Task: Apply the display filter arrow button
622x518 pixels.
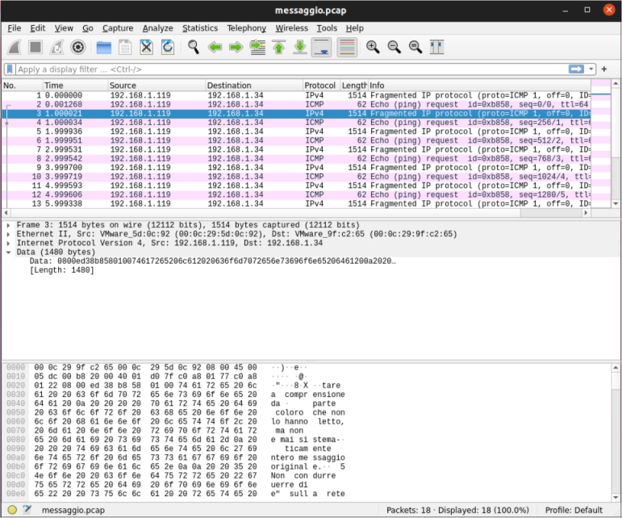Action: click(x=576, y=69)
